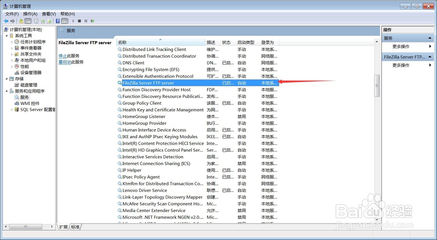Click gear icon of Lenovo Driver Service
The image size is (437, 240).
[x=120, y=190]
